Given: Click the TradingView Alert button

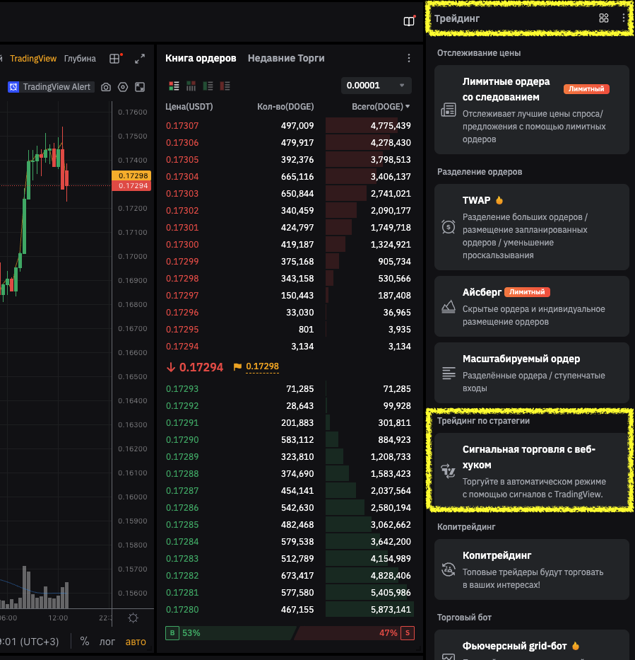Looking at the screenshot, I should tap(50, 87).
